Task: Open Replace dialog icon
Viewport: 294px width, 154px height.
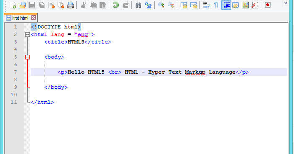Action: (x=148, y=5)
